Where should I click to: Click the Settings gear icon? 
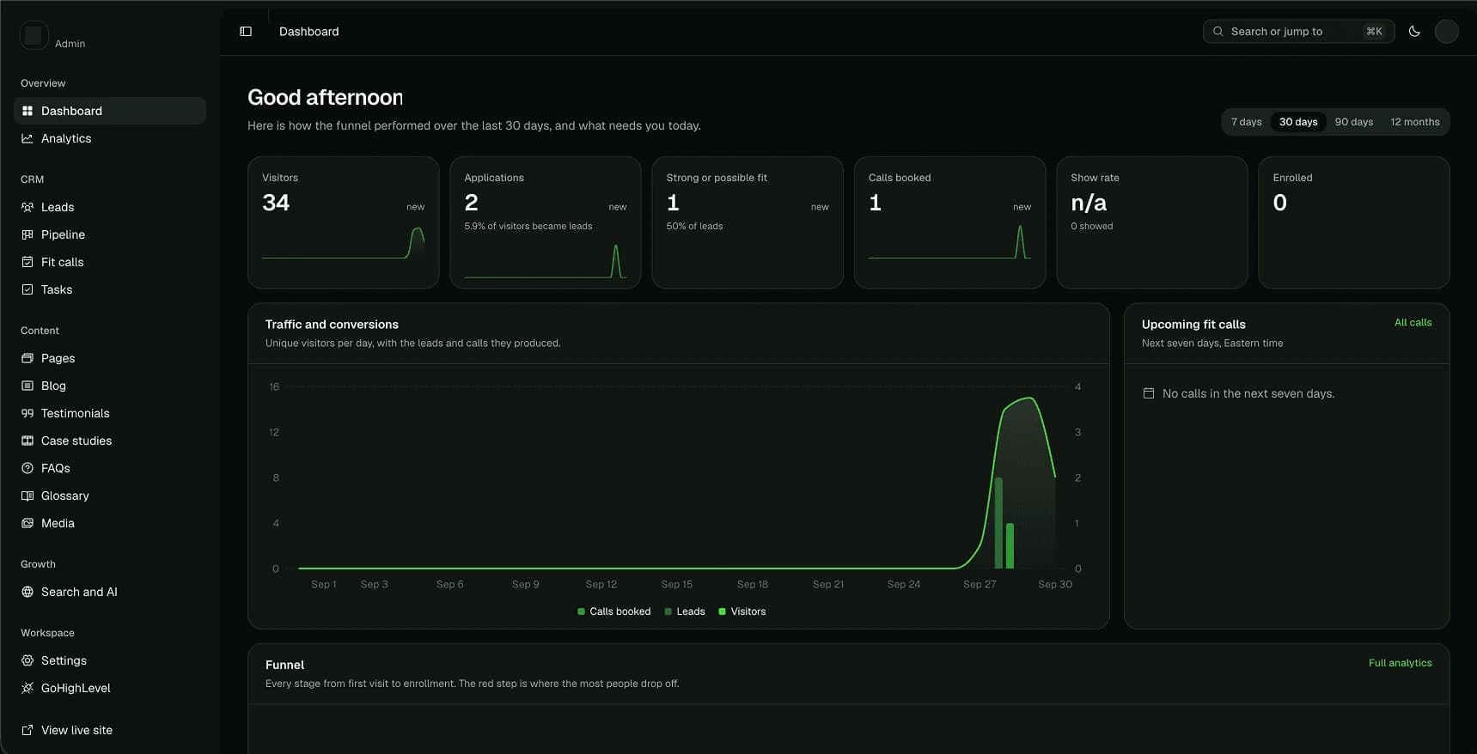(x=27, y=660)
